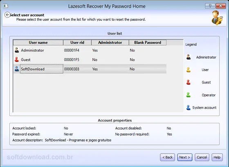Click the blue System account legend icon

coord(189,107)
